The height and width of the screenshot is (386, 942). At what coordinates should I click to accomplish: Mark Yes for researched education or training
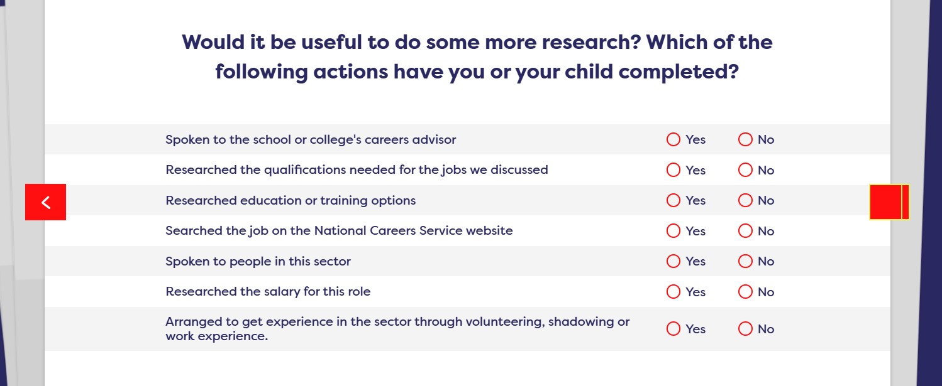pos(673,200)
